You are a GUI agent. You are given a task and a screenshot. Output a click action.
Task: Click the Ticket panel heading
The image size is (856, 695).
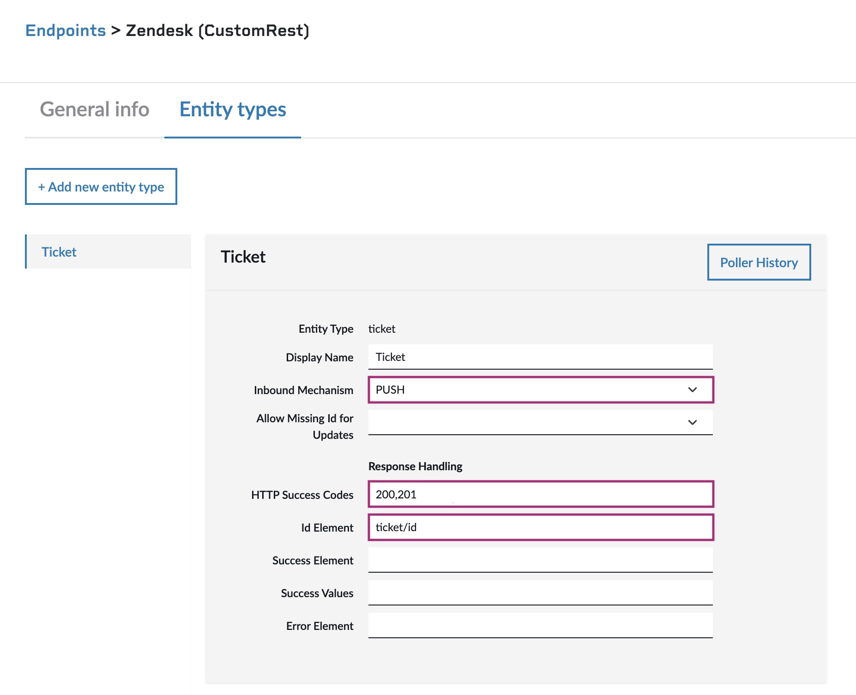pyautogui.click(x=243, y=257)
